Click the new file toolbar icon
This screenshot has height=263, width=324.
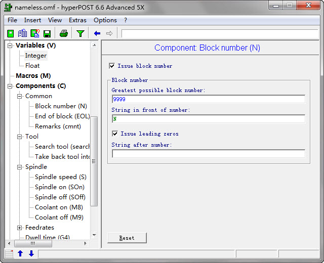tap(10, 33)
